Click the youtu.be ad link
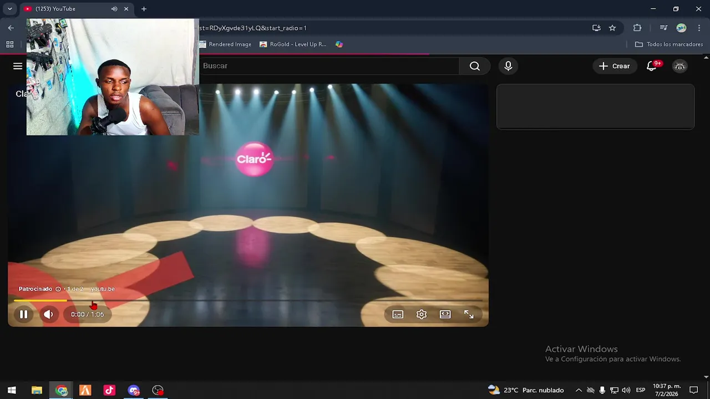The height and width of the screenshot is (399, 710). [x=103, y=289]
